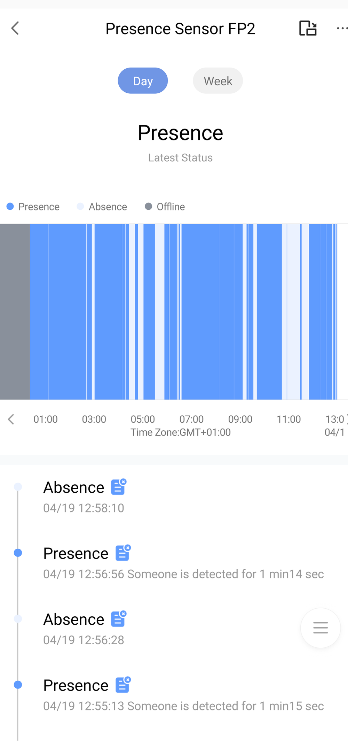Go back using the top-left arrow
Screen dimensions: 348x755
(15, 29)
